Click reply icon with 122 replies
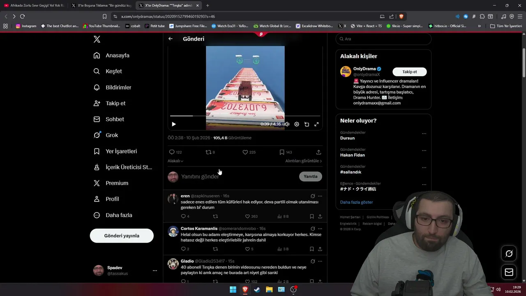This screenshot has width=526, height=296. pos(175,152)
